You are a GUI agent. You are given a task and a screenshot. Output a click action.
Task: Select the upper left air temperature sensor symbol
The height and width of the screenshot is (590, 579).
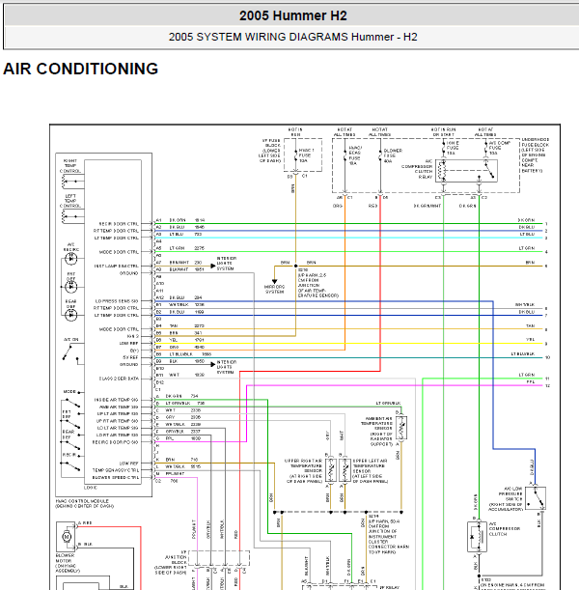[345, 469]
